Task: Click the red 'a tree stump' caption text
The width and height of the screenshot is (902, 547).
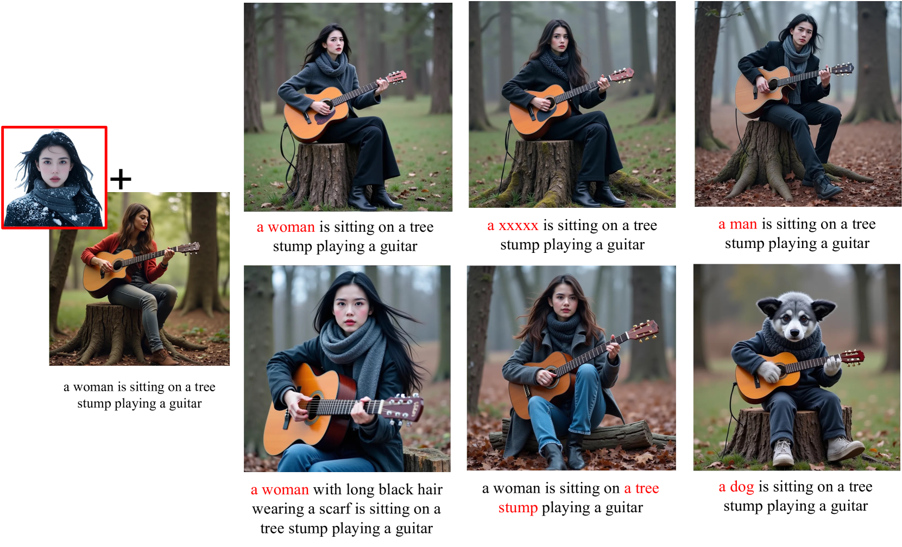Action: coord(578,498)
